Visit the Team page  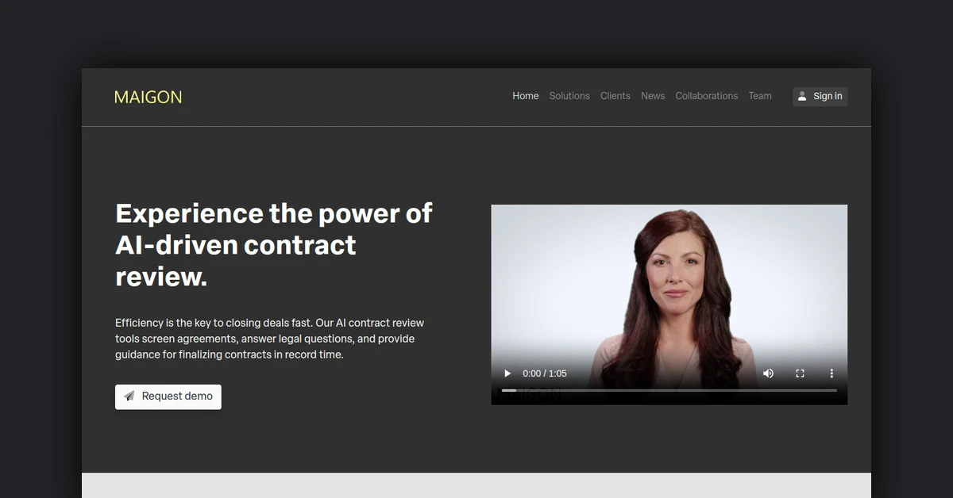760,96
